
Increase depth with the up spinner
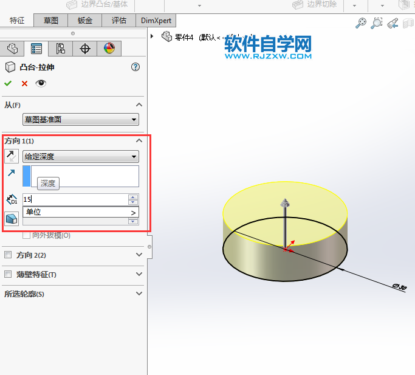point(133,197)
